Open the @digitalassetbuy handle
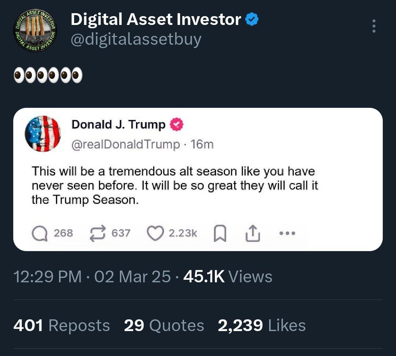396x356 pixels. coord(136,39)
